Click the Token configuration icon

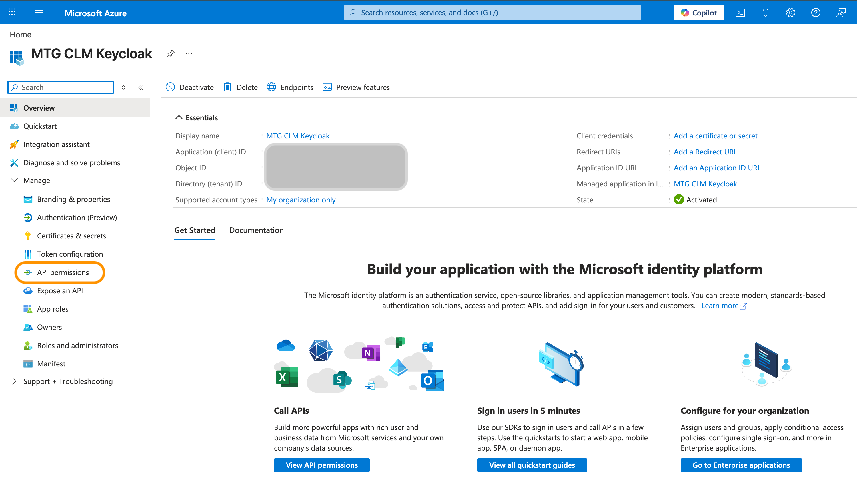pyautogui.click(x=28, y=254)
